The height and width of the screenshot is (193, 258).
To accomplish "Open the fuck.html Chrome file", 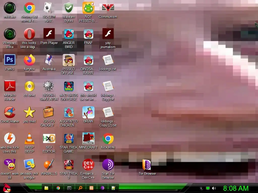I will [x=108, y=138].
